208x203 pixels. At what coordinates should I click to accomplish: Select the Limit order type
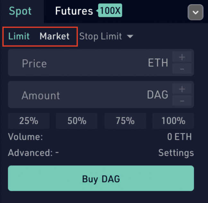[x=19, y=36]
